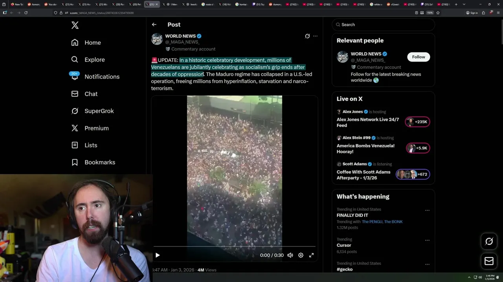
Task: Click the Explore magnifier icon in the sidebar
Action: [x=75, y=60]
